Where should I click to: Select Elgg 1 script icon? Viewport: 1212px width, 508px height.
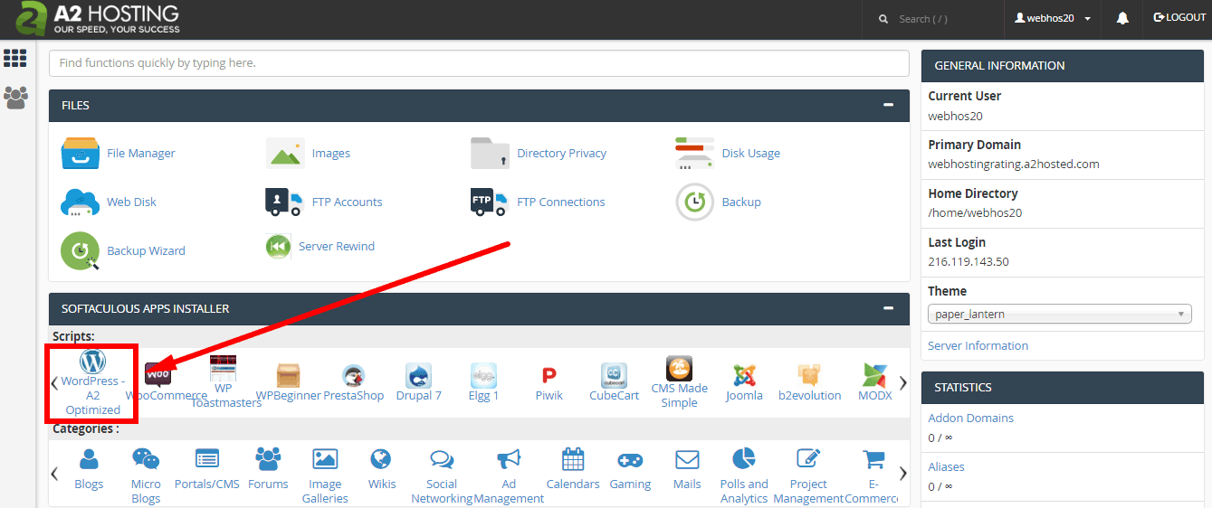[x=483, y=375]
